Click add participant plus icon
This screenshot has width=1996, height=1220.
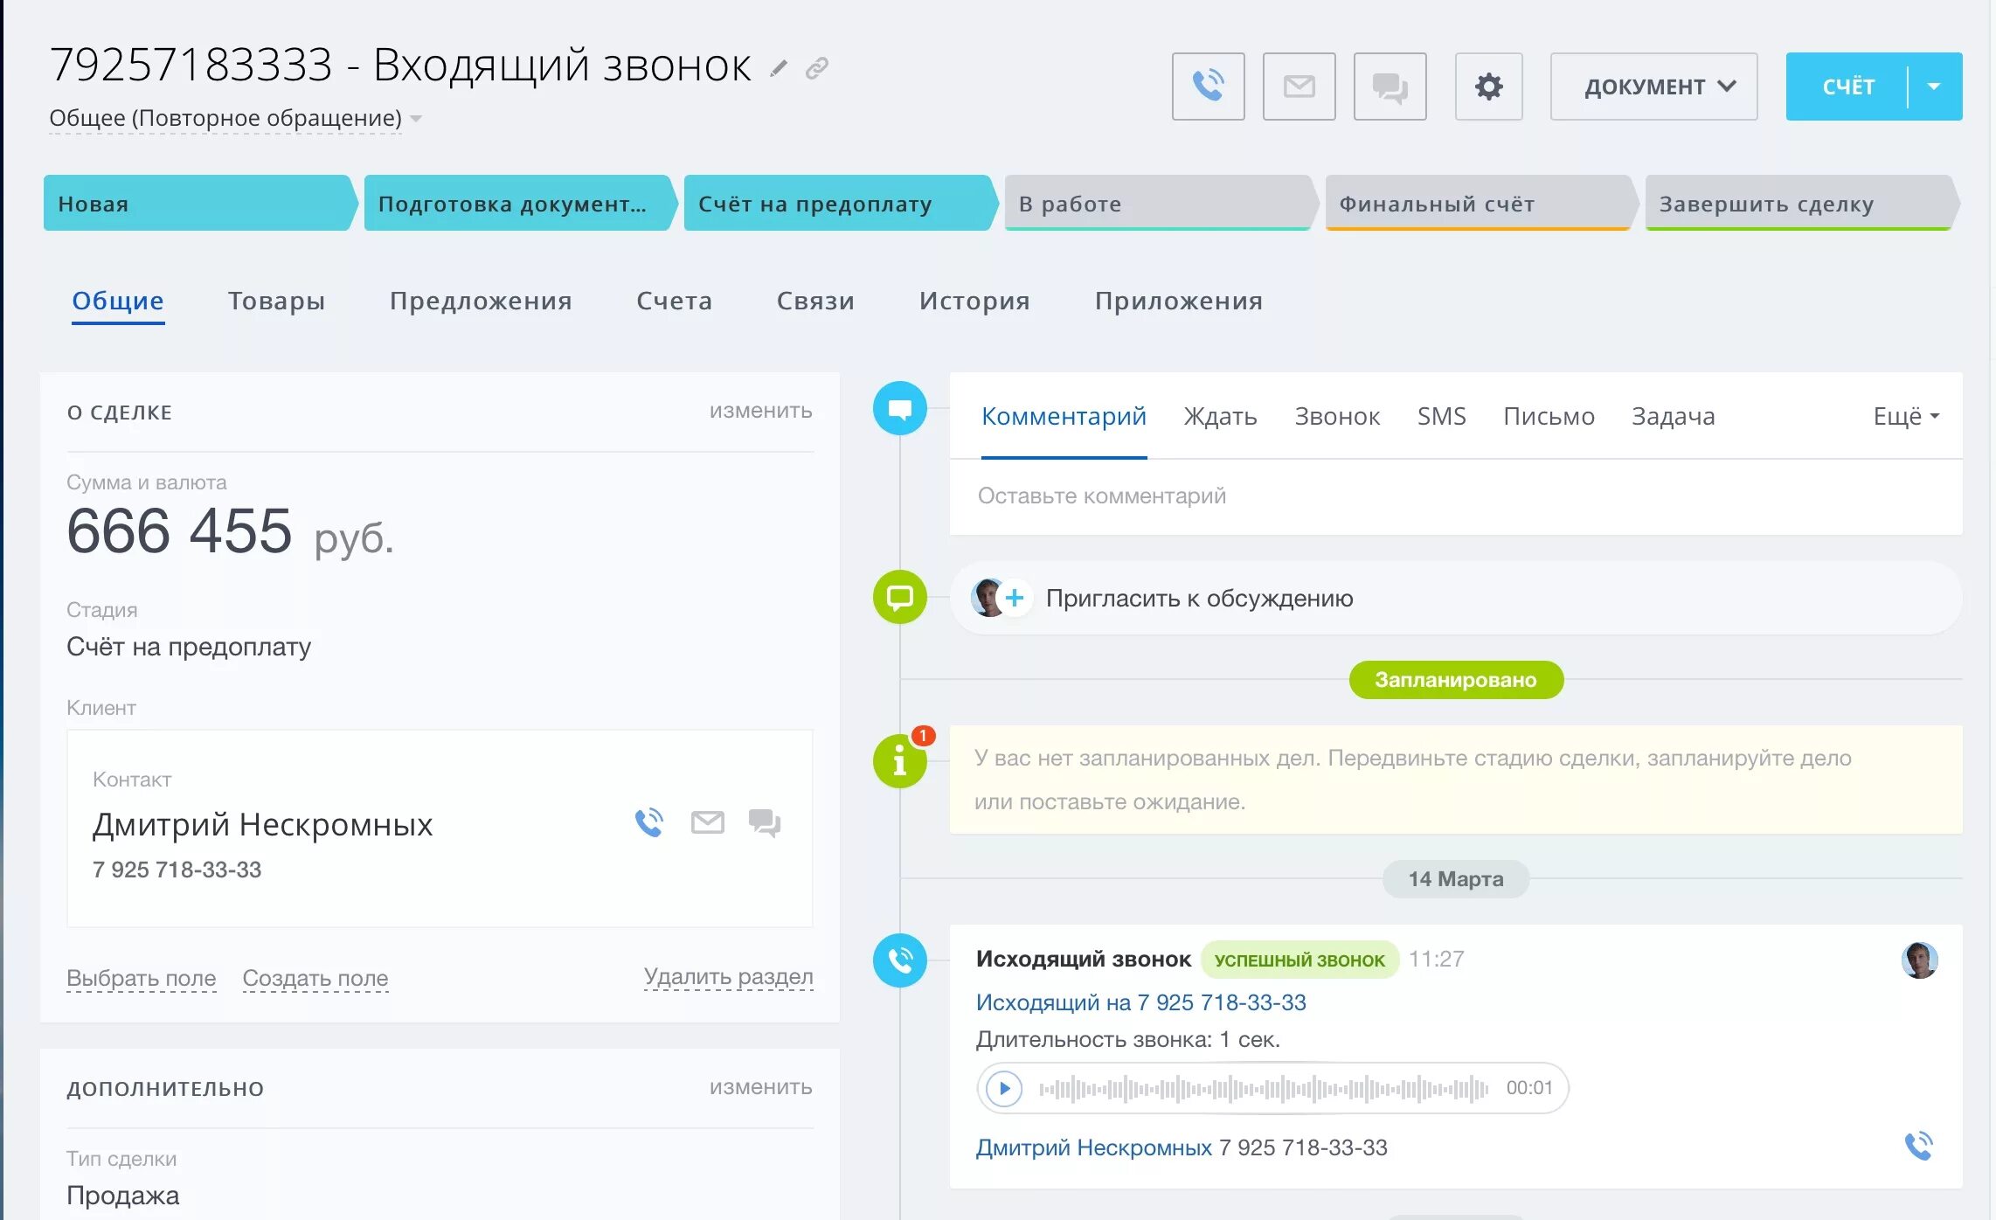coord(1014,598)
